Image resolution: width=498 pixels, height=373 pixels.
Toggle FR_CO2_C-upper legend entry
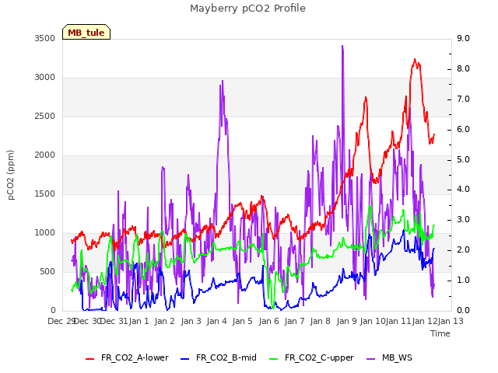pos(311,357)
